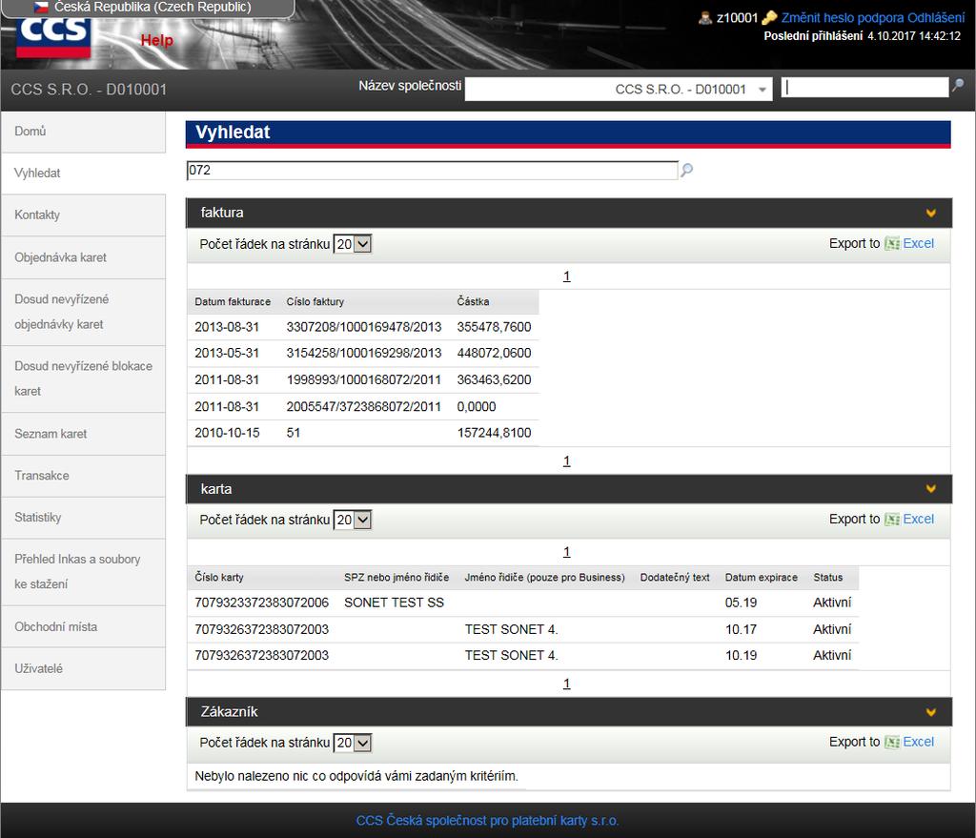Click invoice number 3154258/1000169298/2013
The image size is (976, 838).
coord(363,354)
